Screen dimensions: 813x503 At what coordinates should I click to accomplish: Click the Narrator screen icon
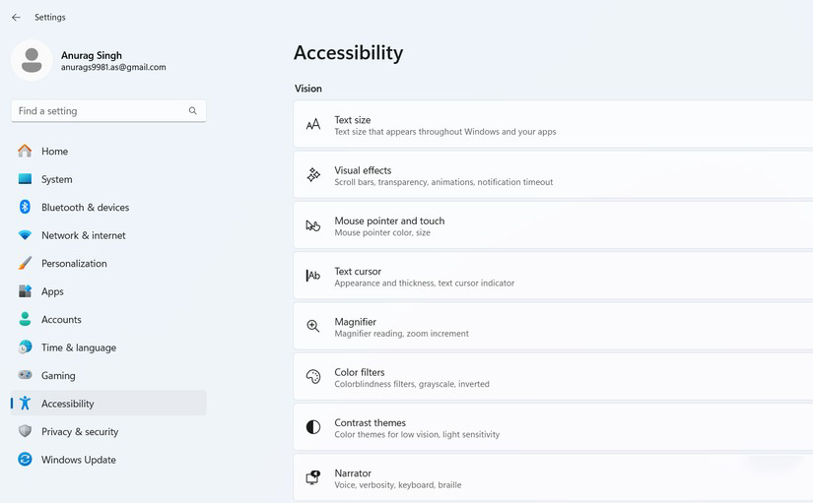[x=313, y=477]
